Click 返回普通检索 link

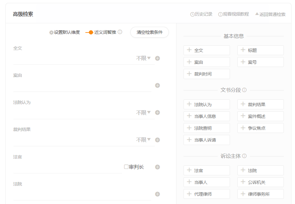click(270, 14)
